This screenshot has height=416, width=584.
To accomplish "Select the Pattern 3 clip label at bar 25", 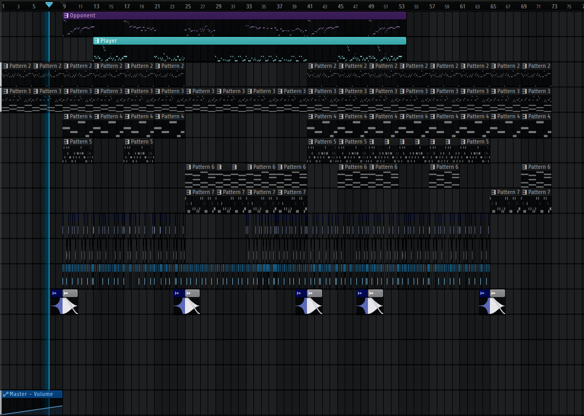I will tap(203, 92).
